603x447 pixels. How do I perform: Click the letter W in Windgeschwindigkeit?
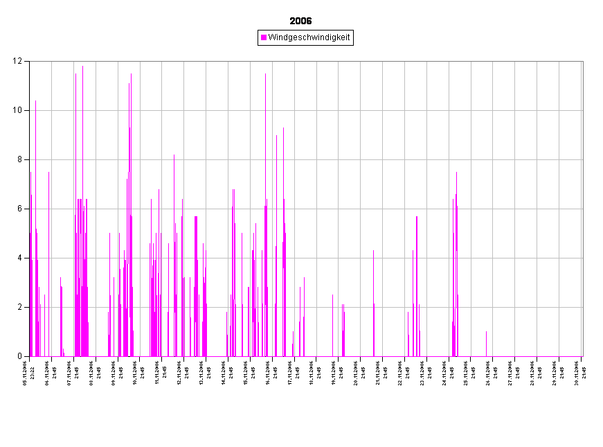(271, 37)
